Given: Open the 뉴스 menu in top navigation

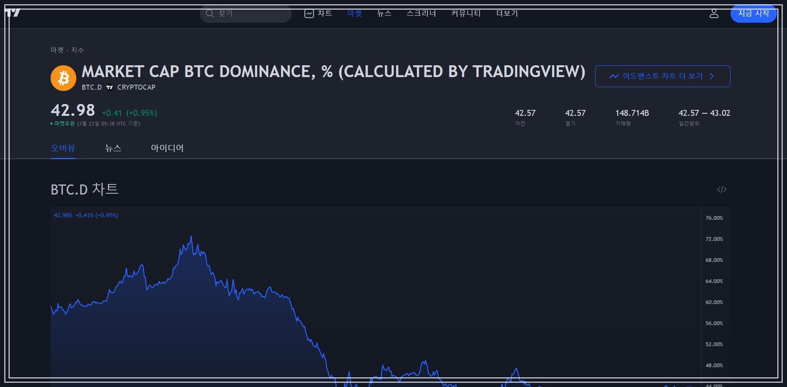Looking at the screenshot, I should tap(384, 13).
